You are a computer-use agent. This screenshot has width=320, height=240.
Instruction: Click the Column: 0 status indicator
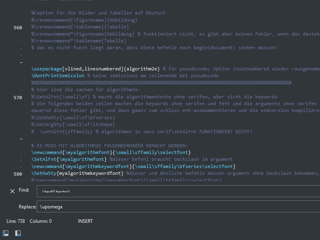pos(40,221)
